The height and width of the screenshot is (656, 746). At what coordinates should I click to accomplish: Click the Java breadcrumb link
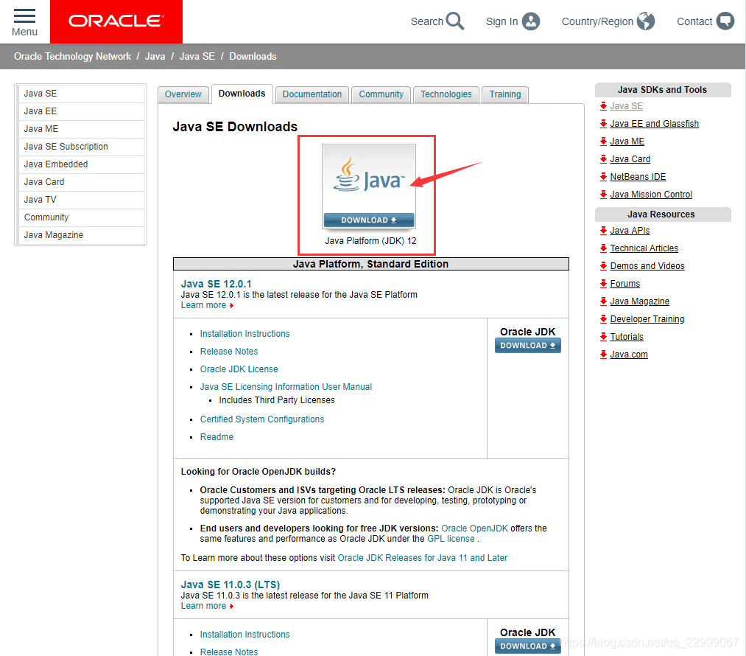[155, 56]
